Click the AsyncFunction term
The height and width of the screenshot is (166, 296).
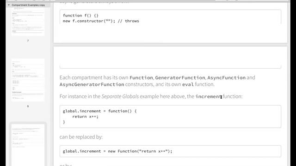(226, 78)
